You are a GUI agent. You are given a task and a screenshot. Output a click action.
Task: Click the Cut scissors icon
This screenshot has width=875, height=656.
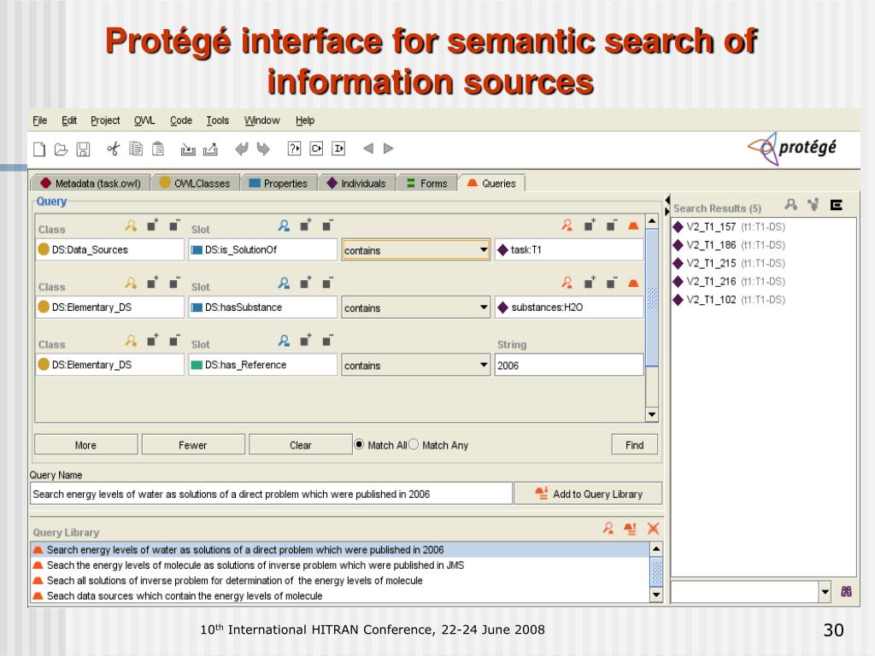(x=114, y=149)
